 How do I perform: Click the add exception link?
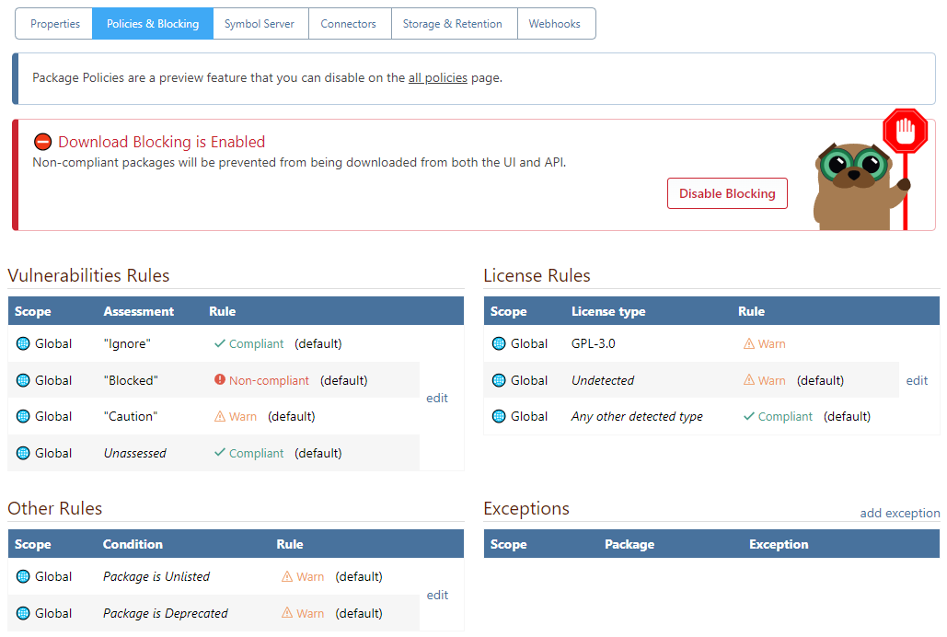(x=899, y=513)
